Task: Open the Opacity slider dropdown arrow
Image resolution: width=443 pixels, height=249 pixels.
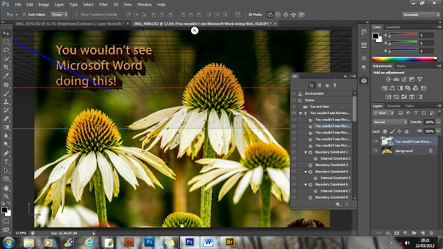Action: click(x=438, y=122)
